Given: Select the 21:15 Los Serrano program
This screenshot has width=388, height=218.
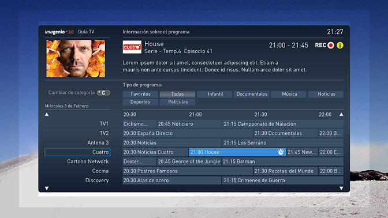Looking at the screenshot, I should coord(282,142).
